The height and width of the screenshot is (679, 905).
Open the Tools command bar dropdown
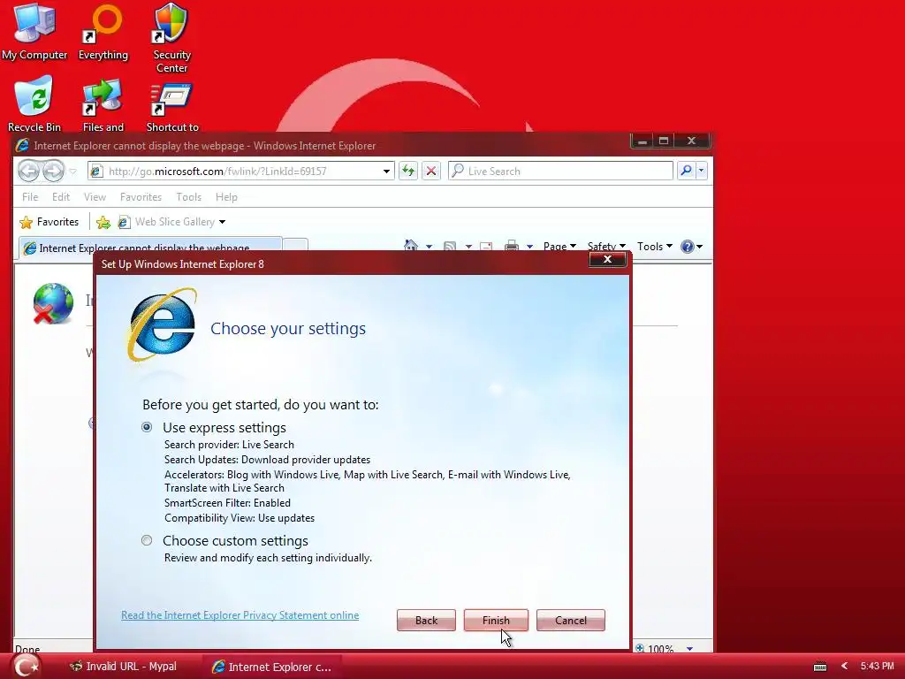(655, 247)
